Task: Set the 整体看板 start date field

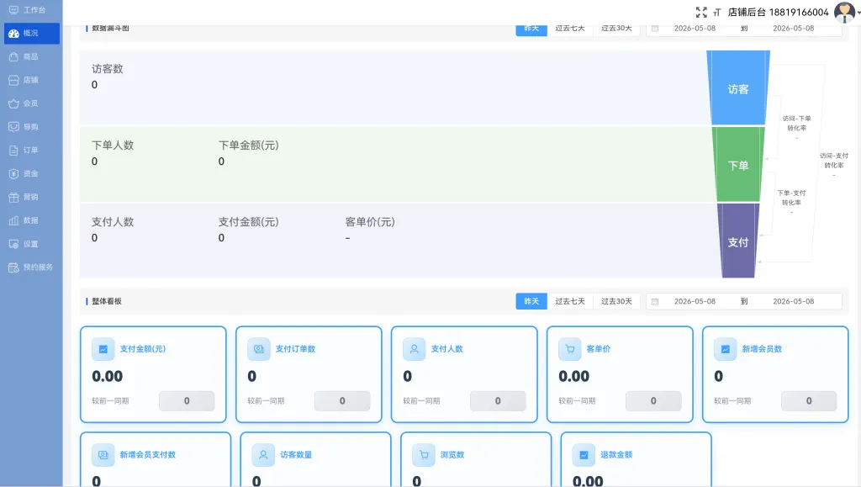Action: [695, 301]
